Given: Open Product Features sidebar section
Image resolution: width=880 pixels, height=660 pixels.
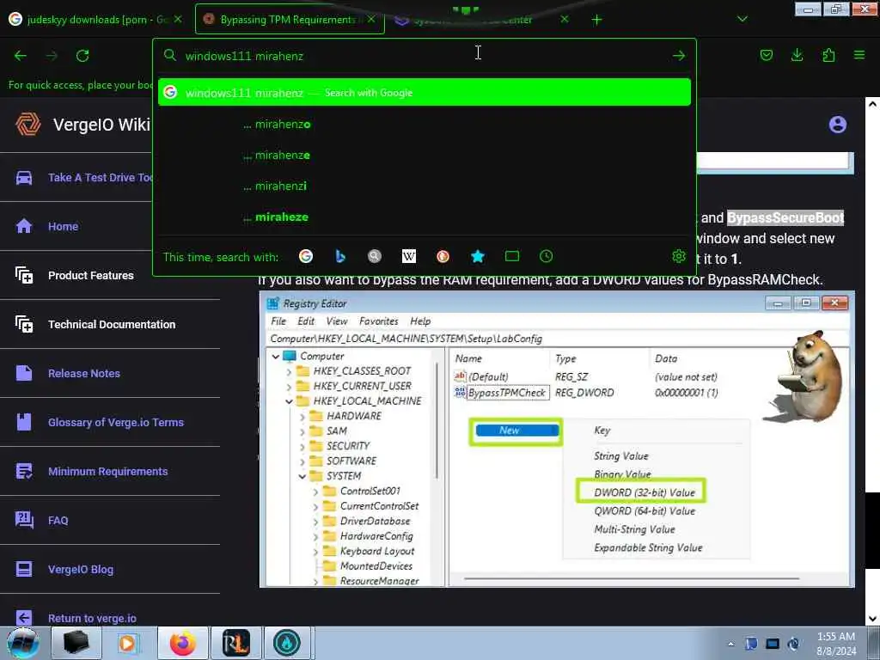Looking at the screenshot, I should [x=91, y=275].
